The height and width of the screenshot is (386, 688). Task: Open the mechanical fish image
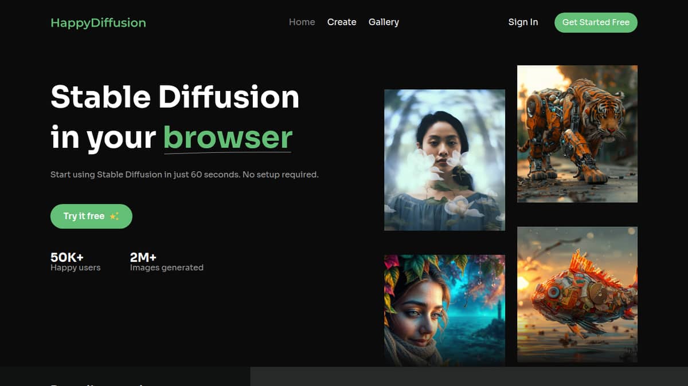[577, 294]
